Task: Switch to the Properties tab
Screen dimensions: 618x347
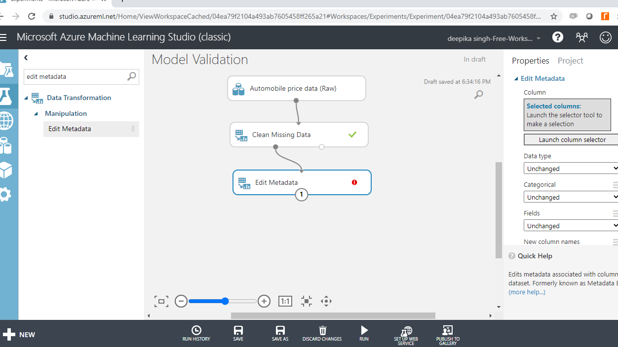Action: (531, 61)
